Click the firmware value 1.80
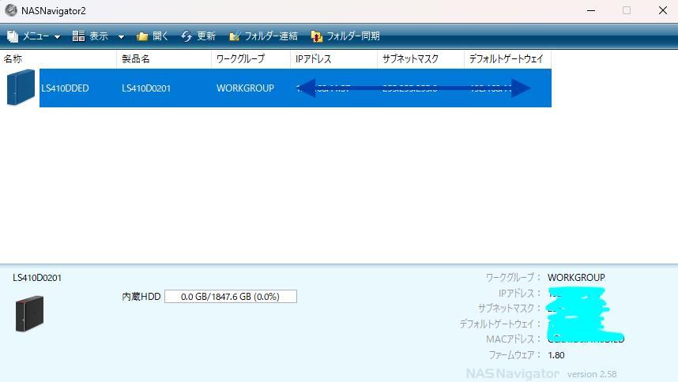The height and width of the screenshot is (382, 678). [x=556, y=355]
